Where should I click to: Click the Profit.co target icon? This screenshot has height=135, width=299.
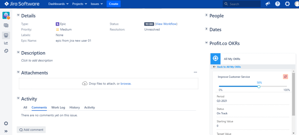click(215, 59)
